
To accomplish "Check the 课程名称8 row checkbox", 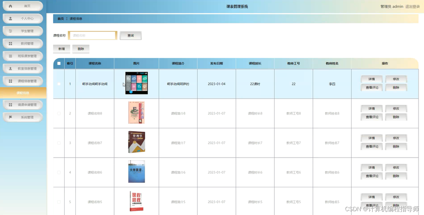I will click(x=59, y=113).
